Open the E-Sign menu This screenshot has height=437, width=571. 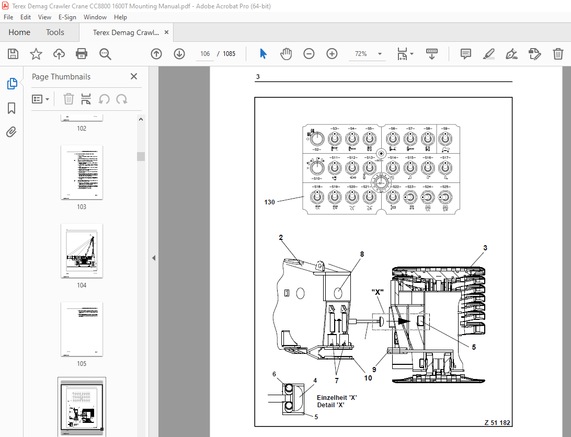(67, 17)
